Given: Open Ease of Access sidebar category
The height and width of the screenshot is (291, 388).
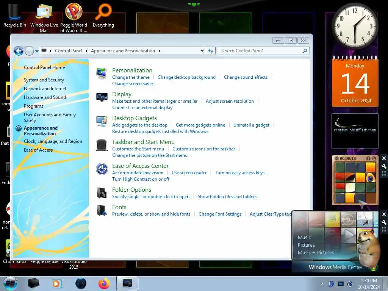Looking at the screenshot, I should click(38, 150).
